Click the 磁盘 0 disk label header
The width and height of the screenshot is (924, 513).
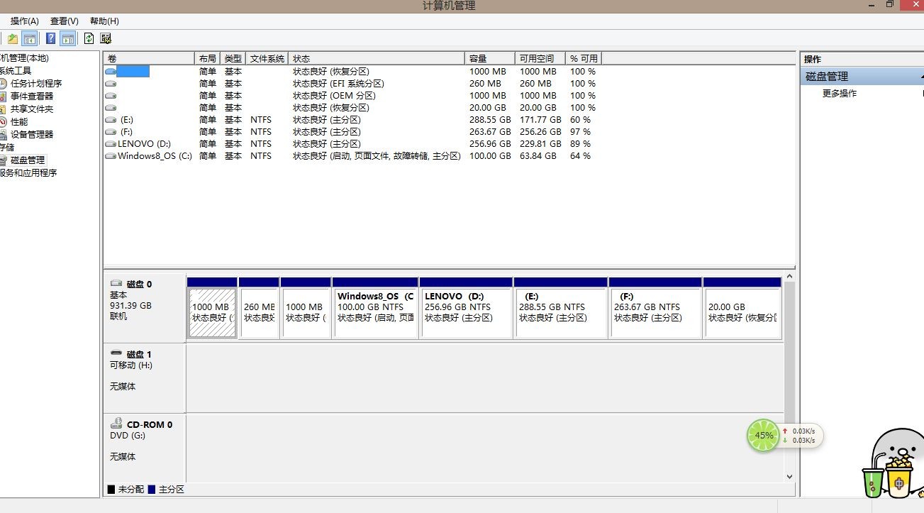pyautogui.click(x=145, y=308)
